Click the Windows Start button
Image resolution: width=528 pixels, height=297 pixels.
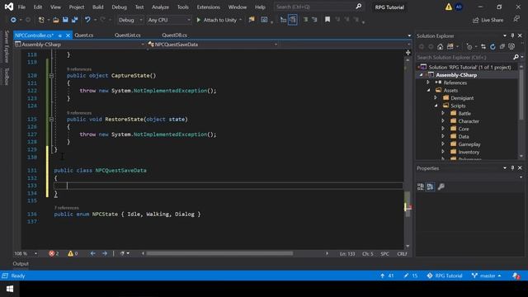tap(10, 289)
